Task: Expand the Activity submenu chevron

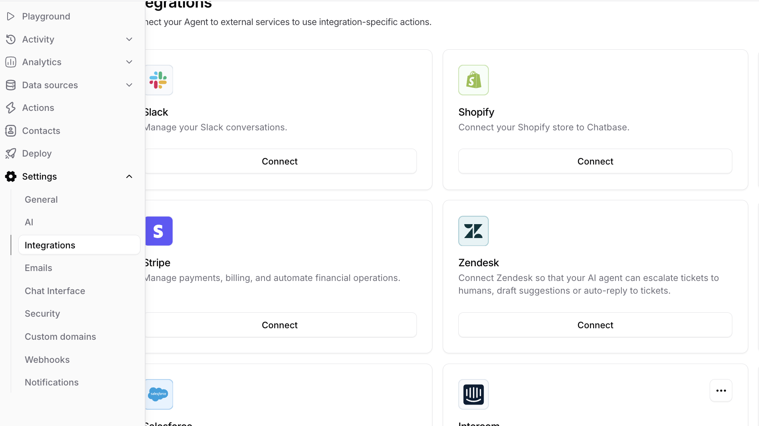Action: 129,39
